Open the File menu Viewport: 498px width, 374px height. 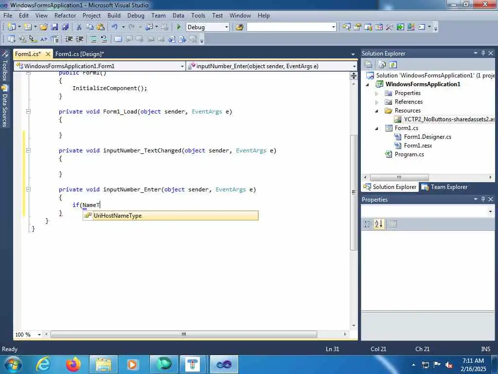[8, 16]
